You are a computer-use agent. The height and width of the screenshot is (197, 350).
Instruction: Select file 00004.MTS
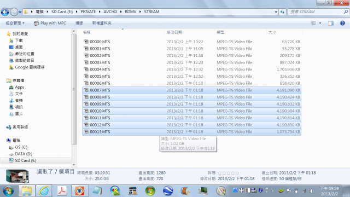tap(192, 69)
